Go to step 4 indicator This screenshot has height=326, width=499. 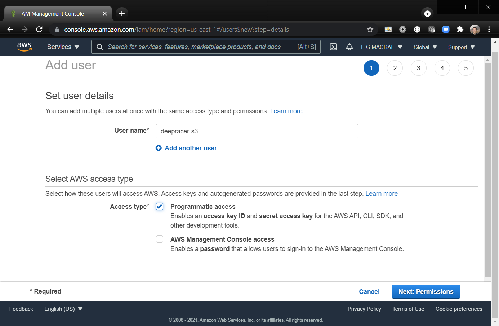[442, 68]
